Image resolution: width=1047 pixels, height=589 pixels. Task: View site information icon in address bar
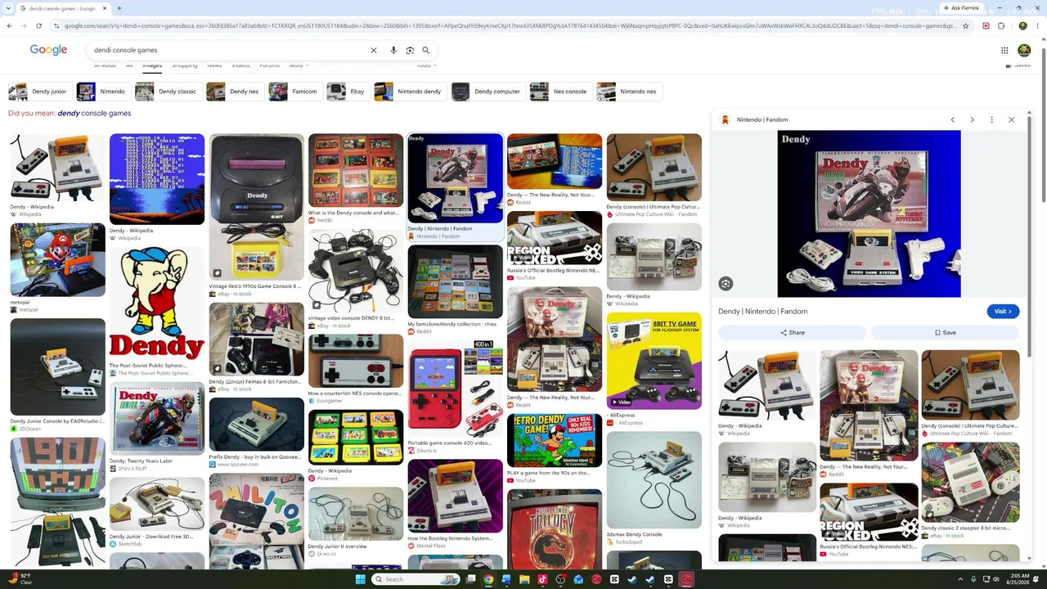click(56, 25)
